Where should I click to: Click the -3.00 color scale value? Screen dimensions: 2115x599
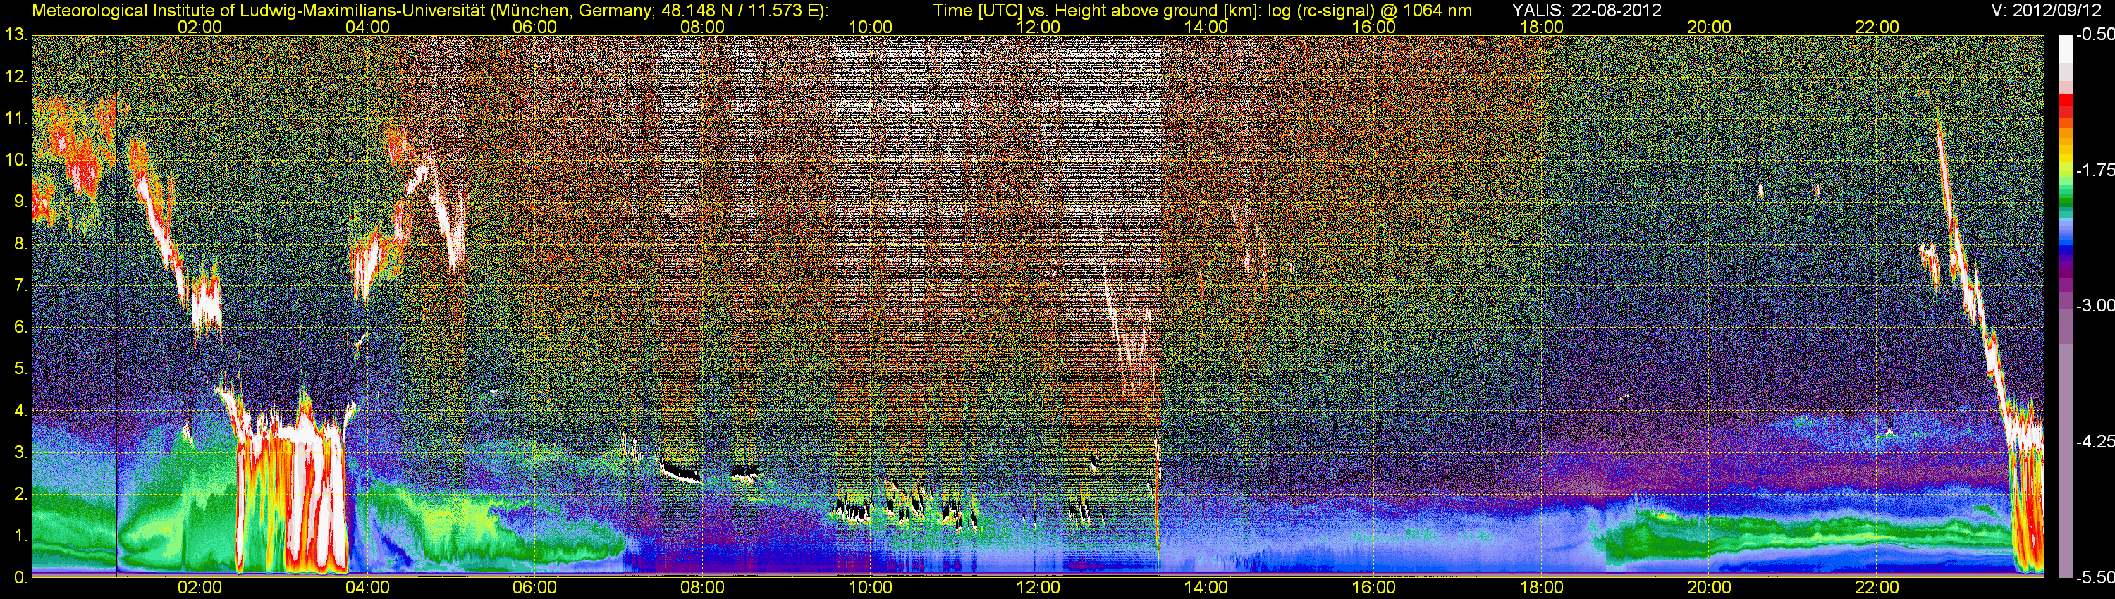[2095, 305]
